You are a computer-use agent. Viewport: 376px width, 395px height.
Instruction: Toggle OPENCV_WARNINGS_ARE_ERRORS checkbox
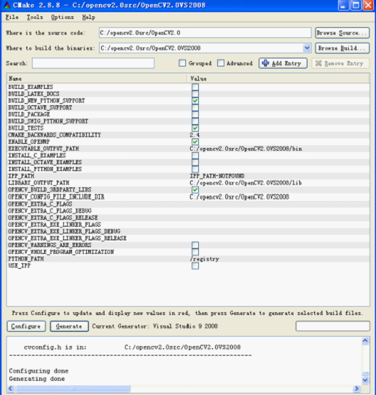tap(195, 245)
